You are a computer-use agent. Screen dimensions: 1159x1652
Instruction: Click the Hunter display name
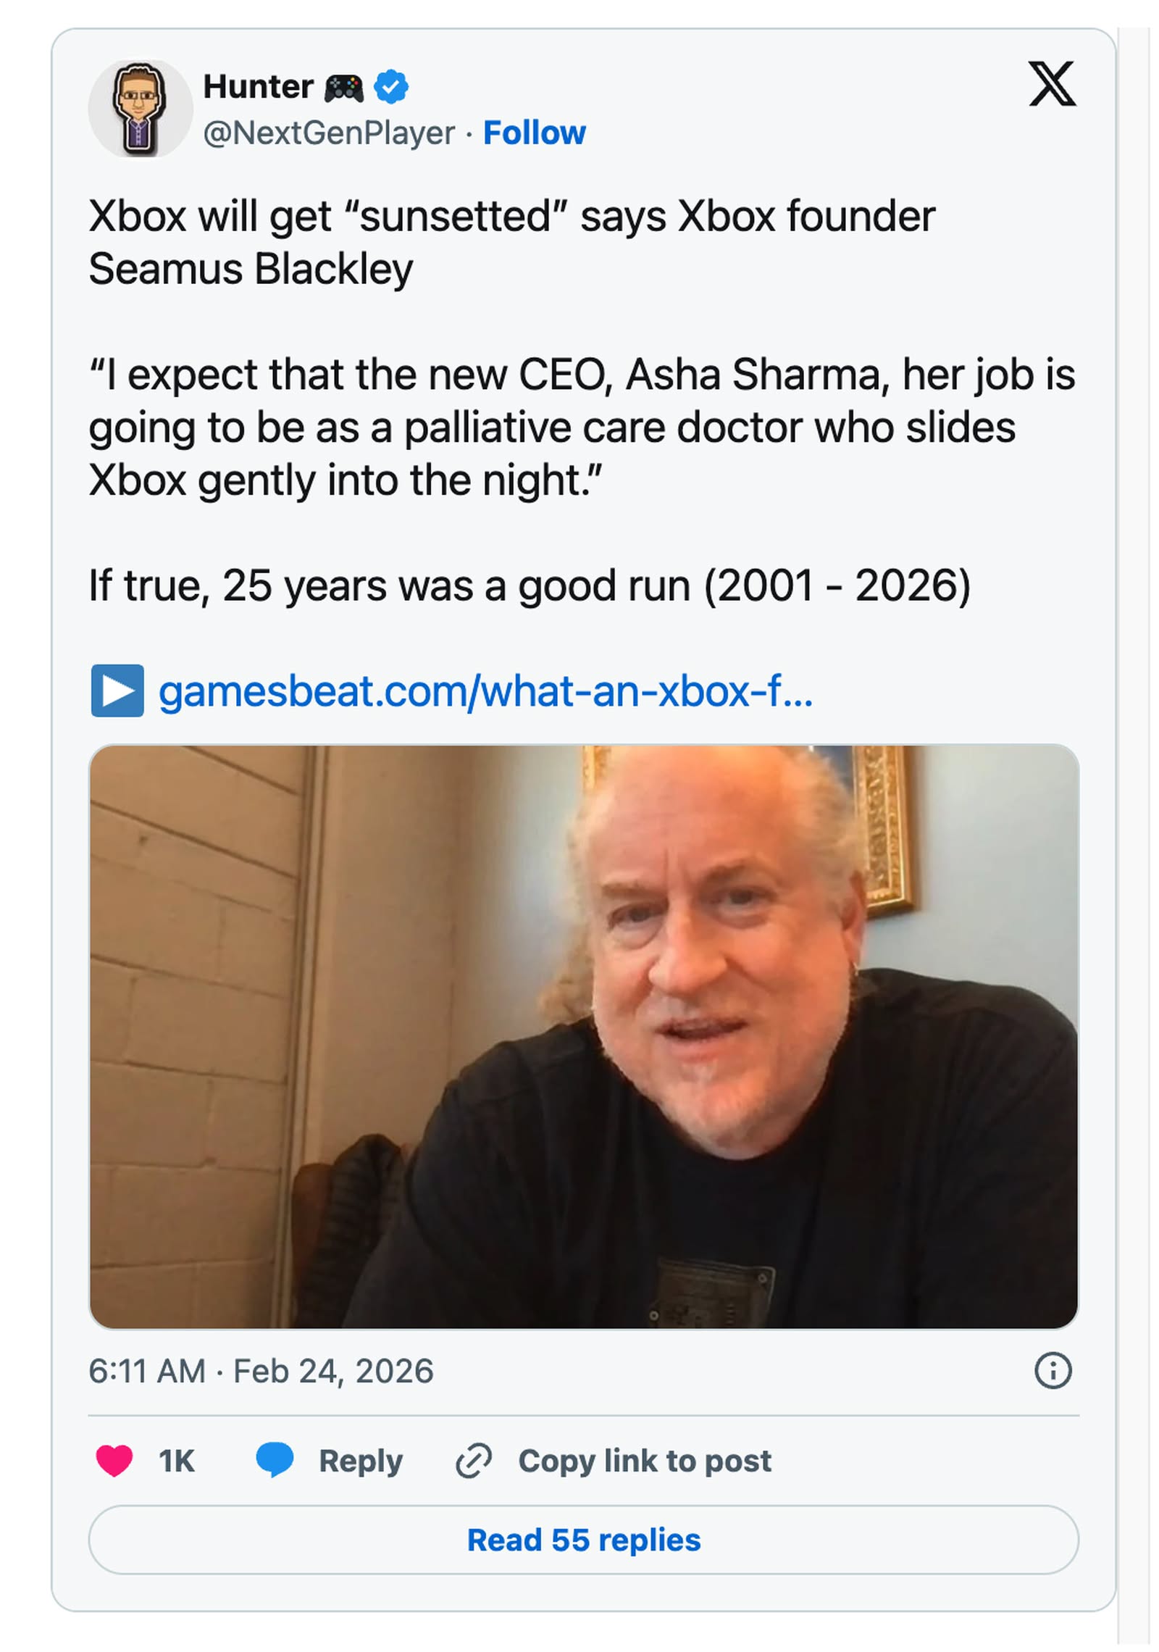pyautogui.click(x=258, y=87)
